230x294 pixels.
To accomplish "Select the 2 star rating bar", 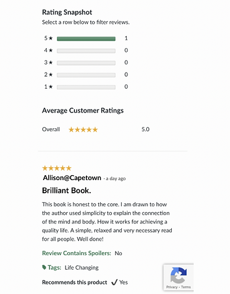I will (x=86, y=75).
